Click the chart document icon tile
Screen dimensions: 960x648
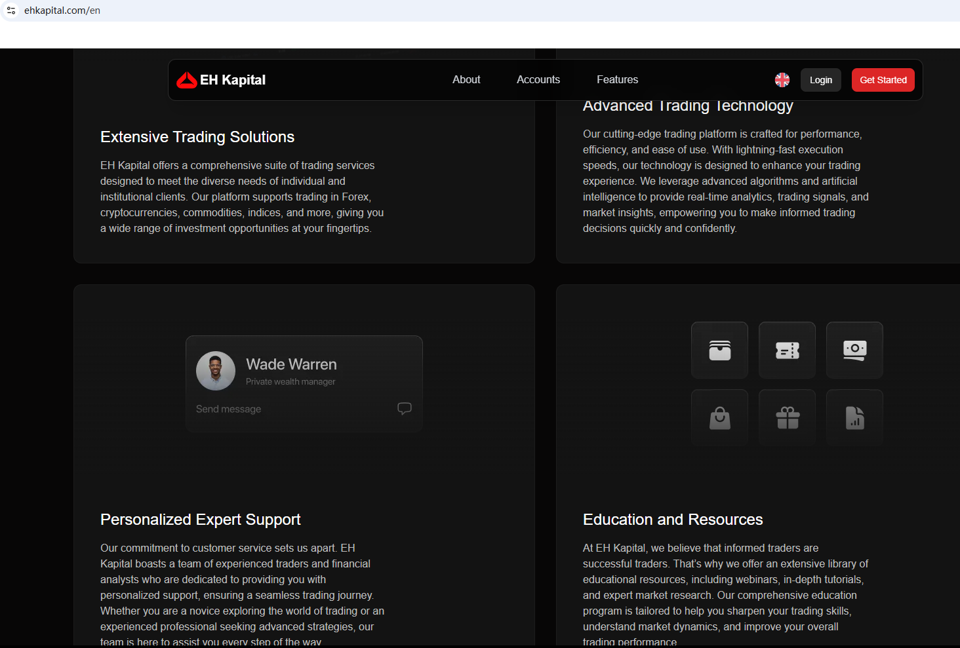click(x=854, y=417)
